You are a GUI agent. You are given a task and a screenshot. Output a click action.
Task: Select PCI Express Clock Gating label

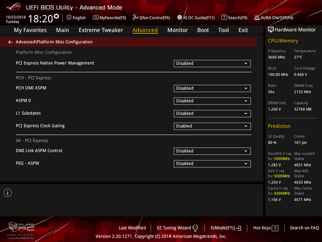[40, 126]
